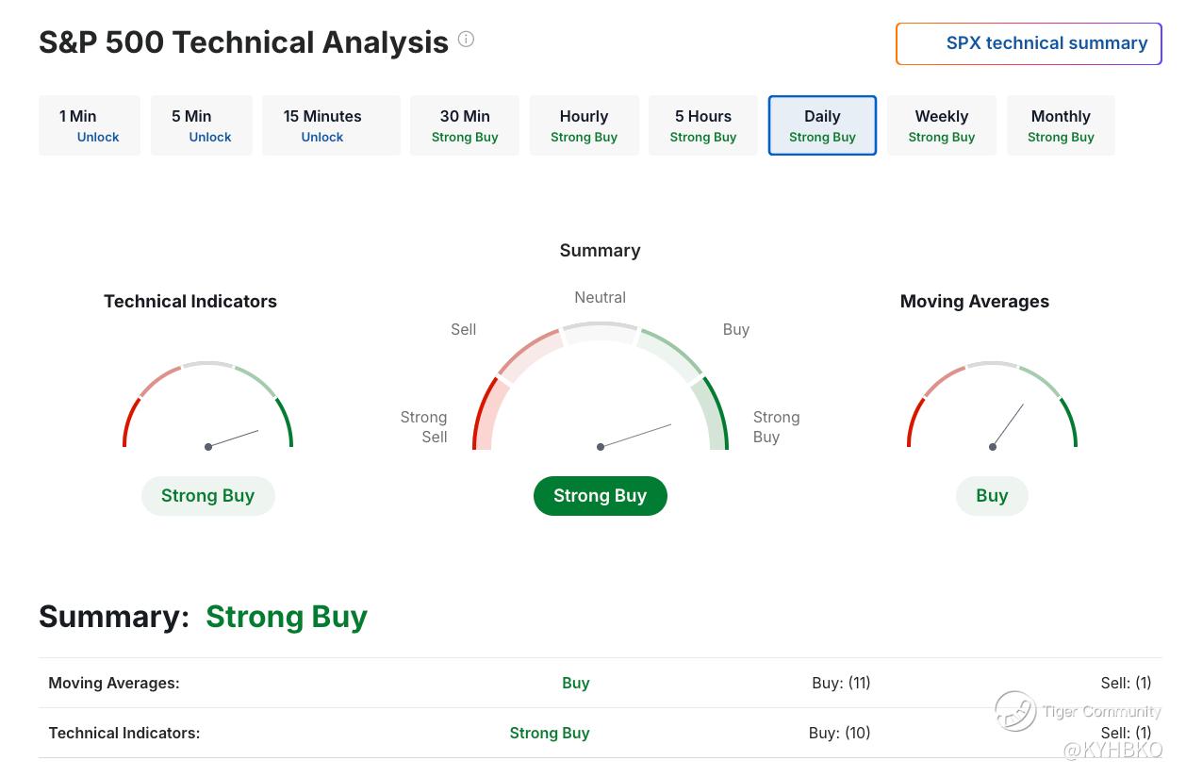Switch to the Hourly tab
Viewport: 1186px width, 777px height.
click(x=584, y=125)
